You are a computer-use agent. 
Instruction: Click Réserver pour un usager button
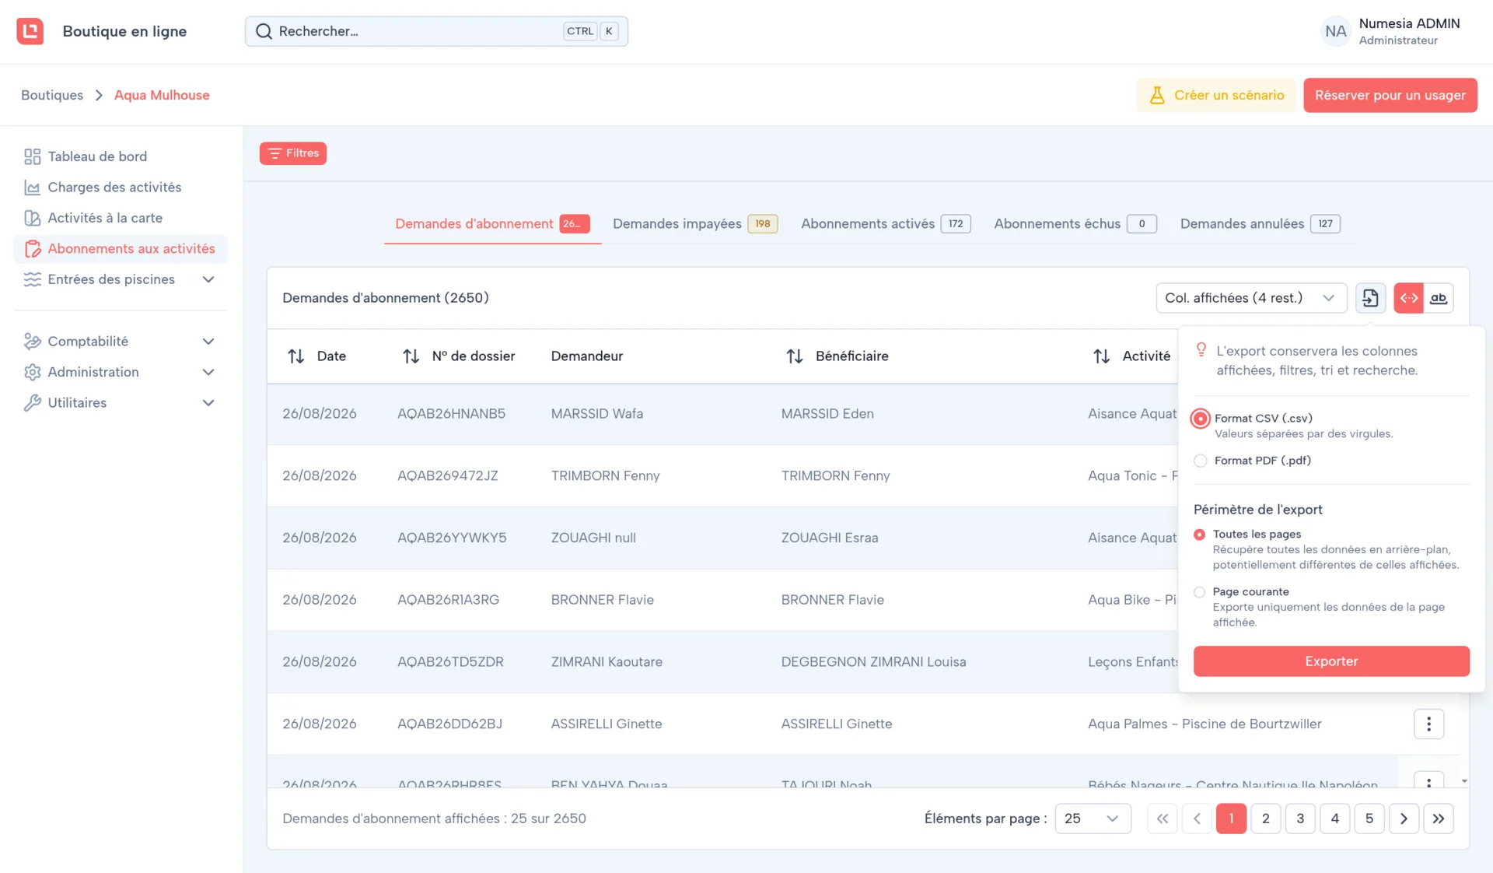click(x=1390, y=95)
